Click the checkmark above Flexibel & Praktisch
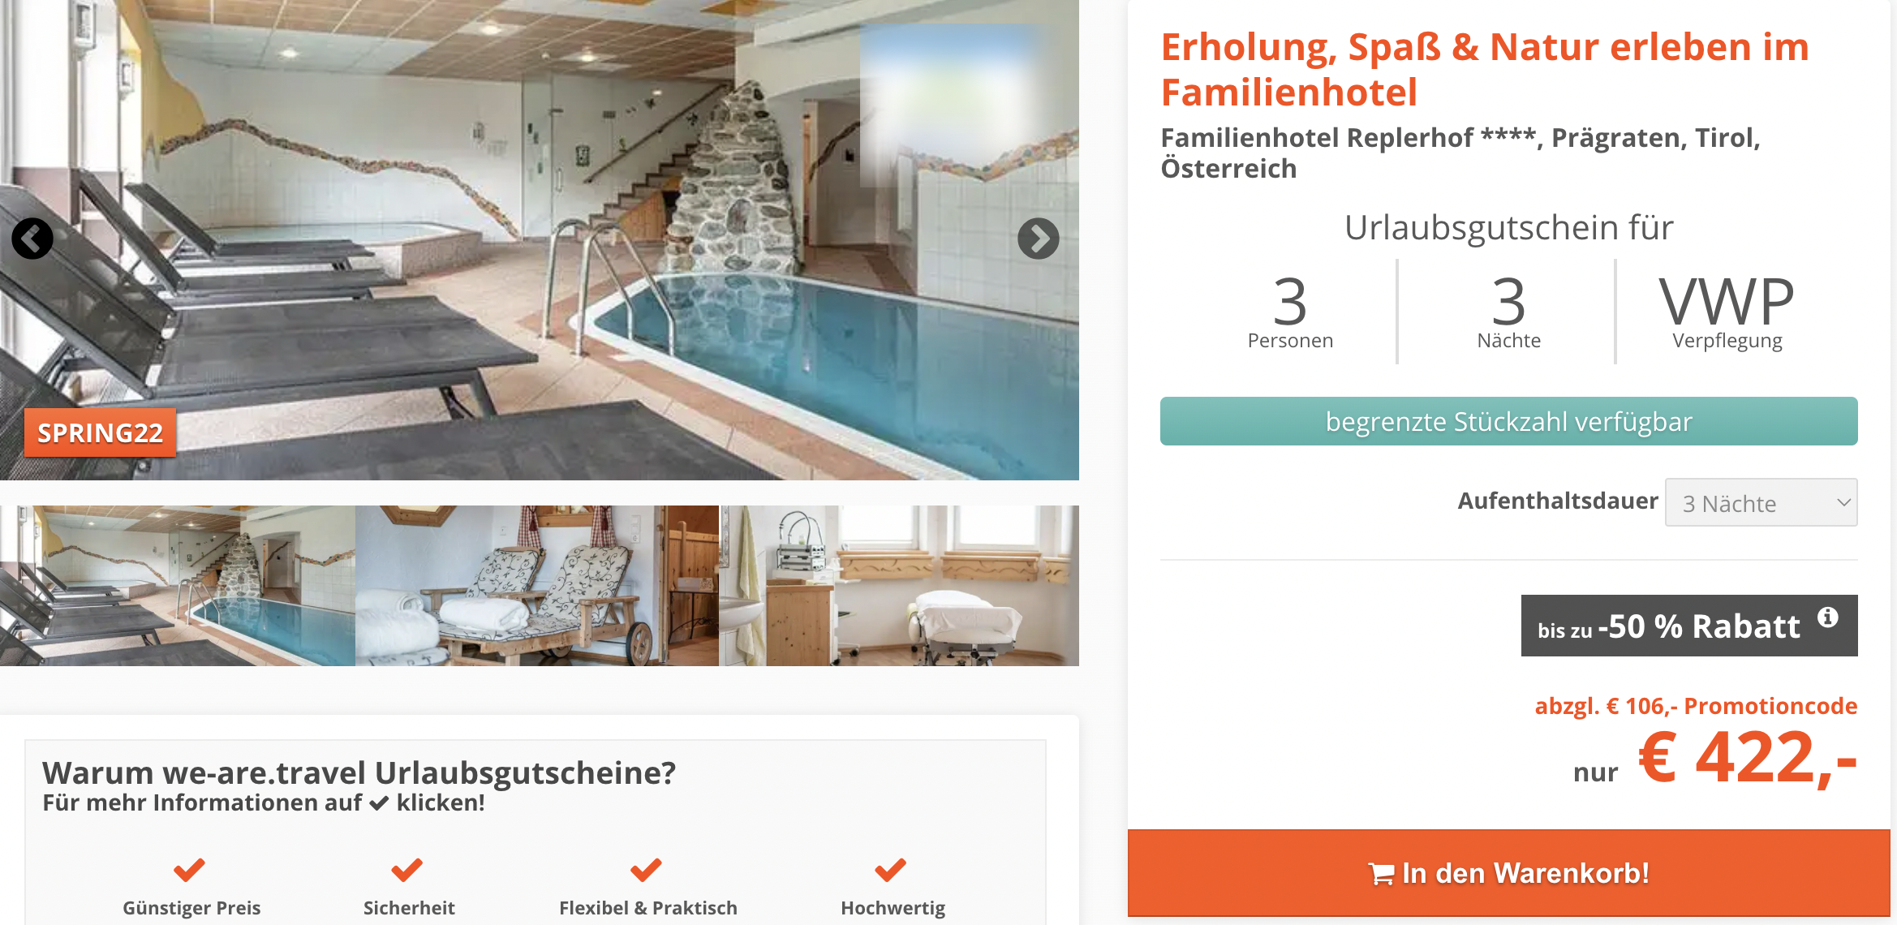The height and width of the screenshot is (925, 1897). 647,870
